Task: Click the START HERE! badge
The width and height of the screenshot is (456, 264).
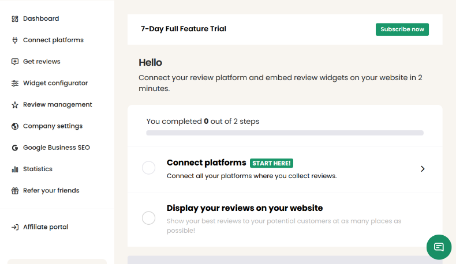Action: point(271,163)
